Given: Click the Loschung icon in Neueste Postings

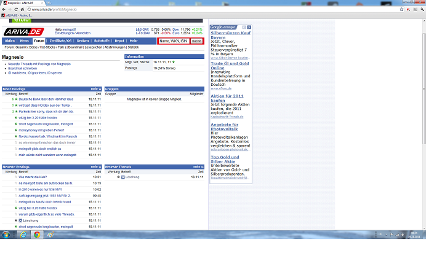Looking at the screenshot, I should (x=20, y=220).
